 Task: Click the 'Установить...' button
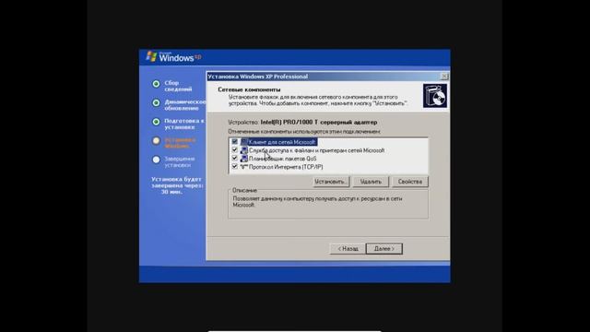point(331,182)
